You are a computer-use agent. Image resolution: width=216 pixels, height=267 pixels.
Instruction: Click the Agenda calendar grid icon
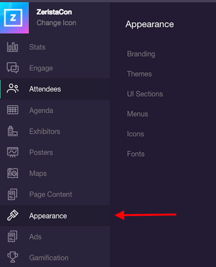coord(13,110)
